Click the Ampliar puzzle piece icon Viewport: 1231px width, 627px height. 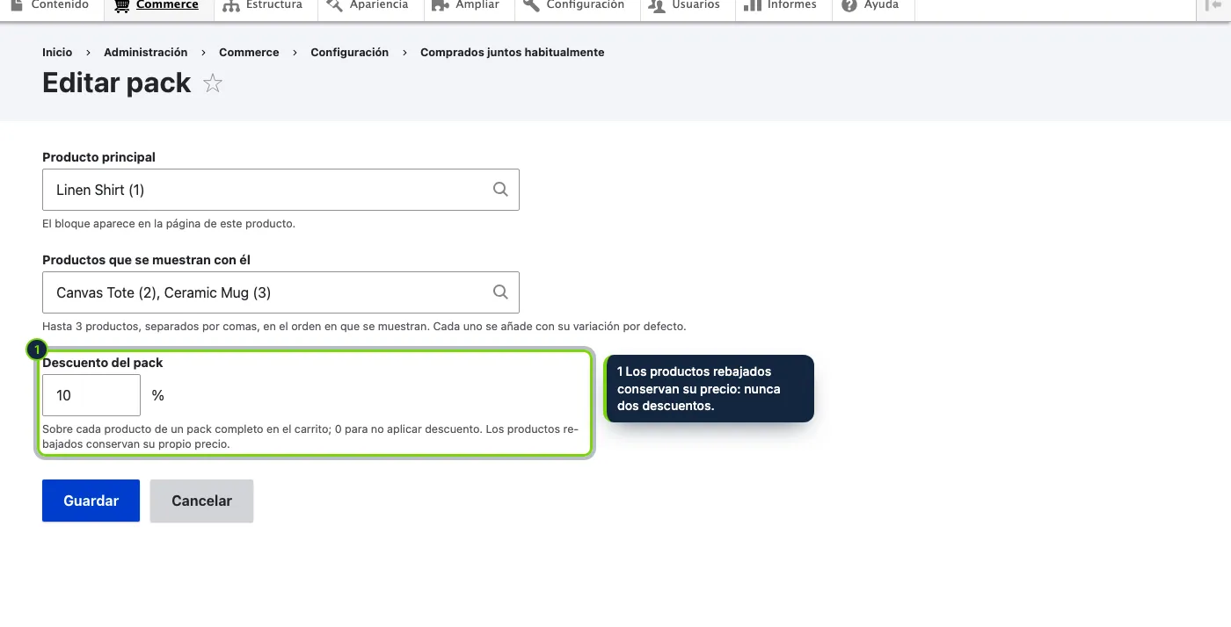point(441,5)
